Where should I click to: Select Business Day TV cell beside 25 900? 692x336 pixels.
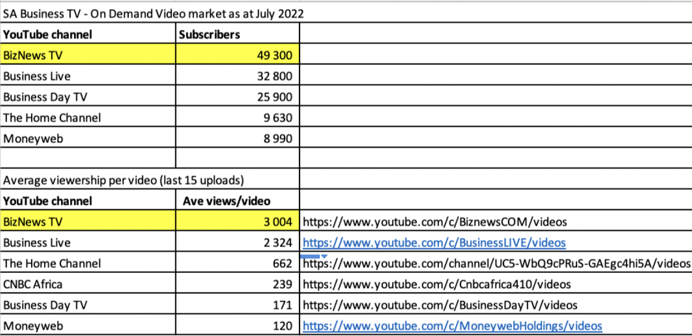(x=88, y=97)
